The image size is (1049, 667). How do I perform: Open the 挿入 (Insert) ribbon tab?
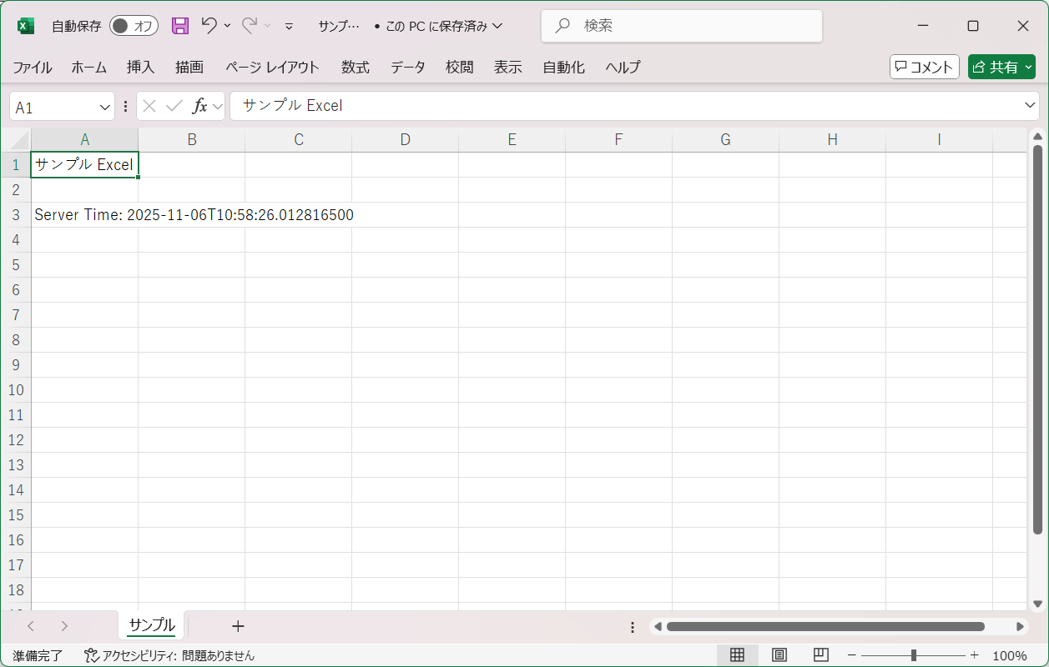tap(140, 68)
